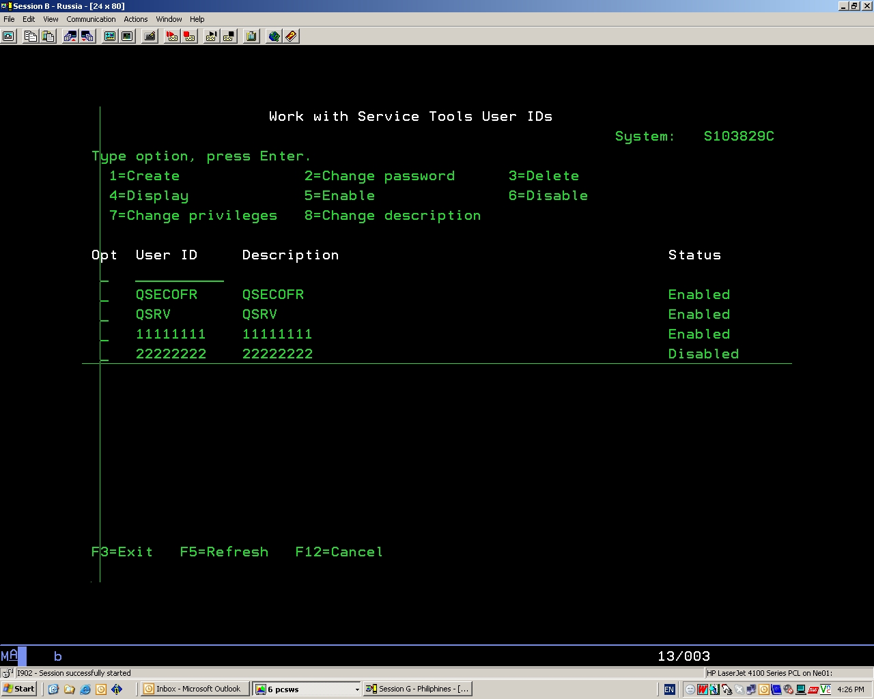Image resolution: width=874 pixels, height=699 pixels.
Task: Click the Disabled status of 22222222
Action: 703,354
